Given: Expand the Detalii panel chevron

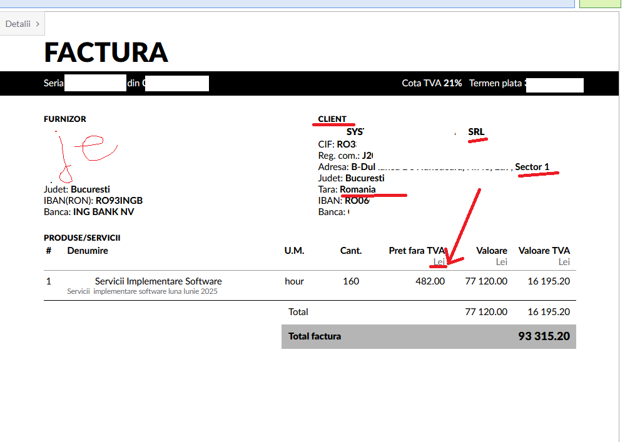Looking at the screenshot, I should [x=38, y=24].
